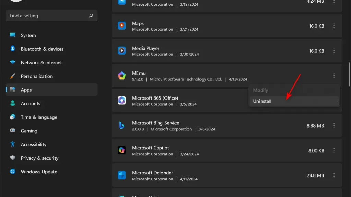This screenshot has width=351, height=197.
Task: Open the System settings page
Action: [x=51, y=35]
